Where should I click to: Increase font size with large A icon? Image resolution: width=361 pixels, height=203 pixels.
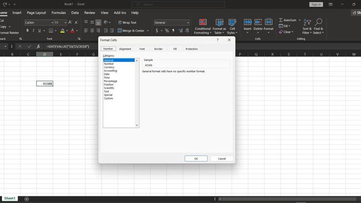point(70,22)
